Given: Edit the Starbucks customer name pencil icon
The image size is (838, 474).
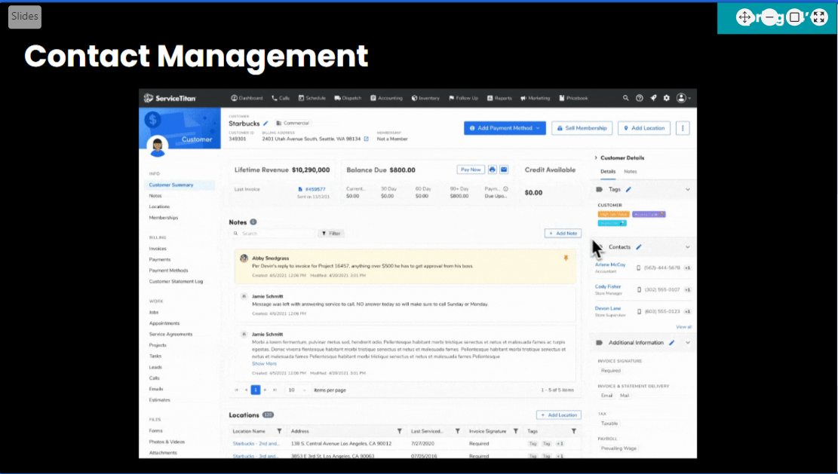Looking at the screenshot, I should point(266,124).
